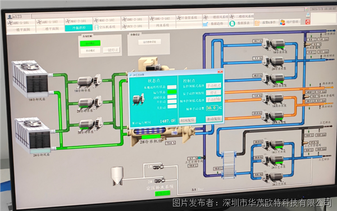
Task: Open the 报警&事件 alarm events page
Action: (x=266, y=23)
